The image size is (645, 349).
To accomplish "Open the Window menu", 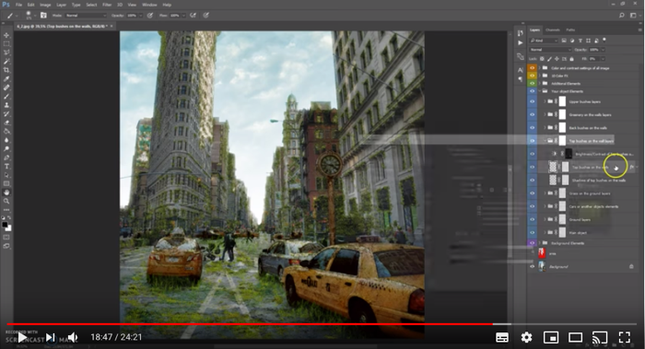I will [x=149, y=5].
